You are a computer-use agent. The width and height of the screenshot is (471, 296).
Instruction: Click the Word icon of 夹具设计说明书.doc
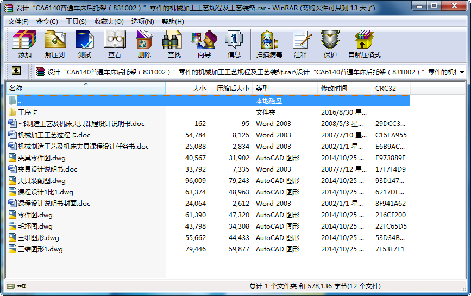coord(12,169)
